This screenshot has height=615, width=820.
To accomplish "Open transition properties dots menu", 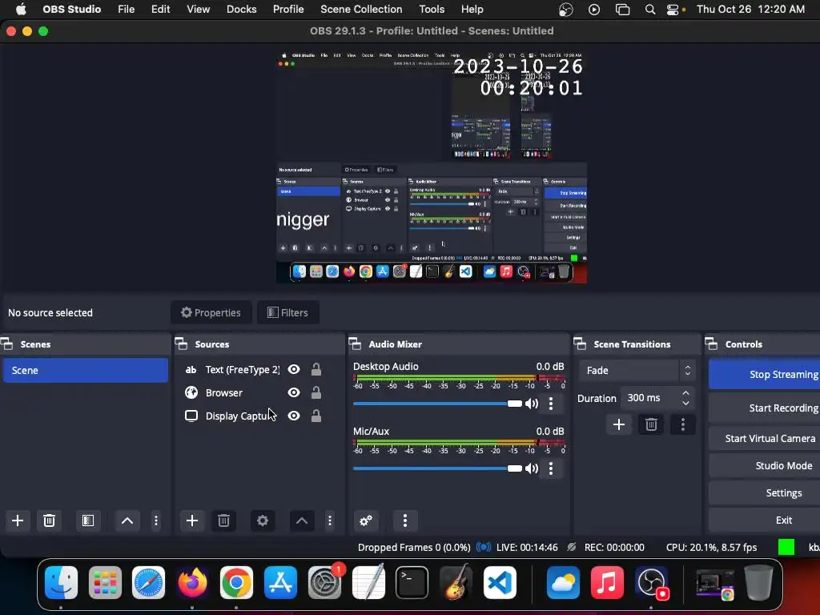I will [x=683, y=424].
